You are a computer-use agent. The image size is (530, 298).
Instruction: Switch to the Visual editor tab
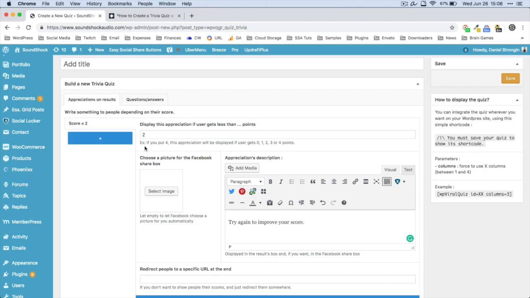(x=390, y=170)
